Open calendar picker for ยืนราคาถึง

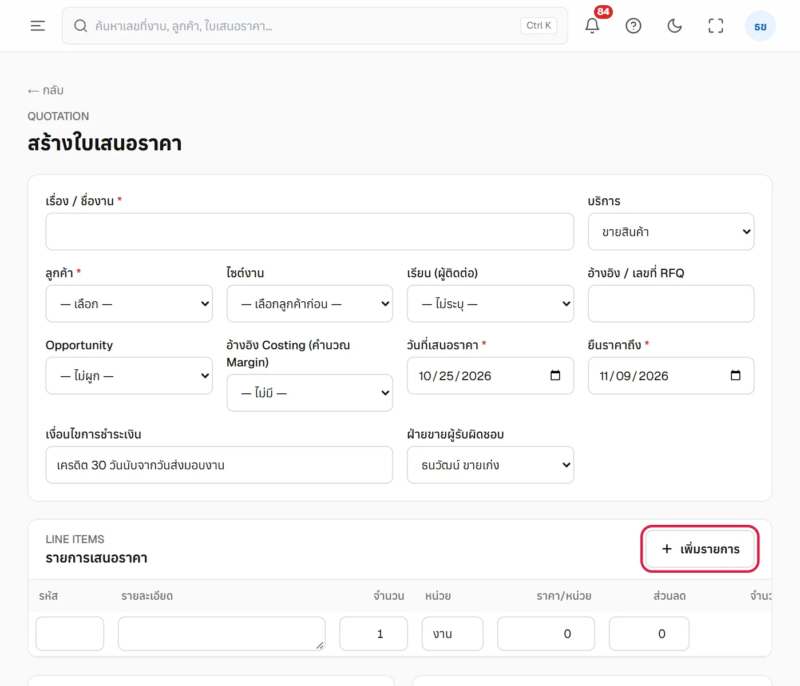tap(736, 376)
